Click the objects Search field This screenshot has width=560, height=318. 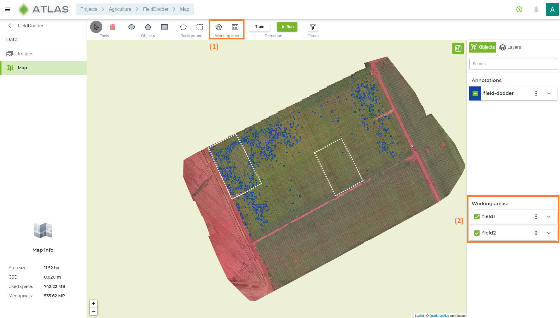click(513, 64)
